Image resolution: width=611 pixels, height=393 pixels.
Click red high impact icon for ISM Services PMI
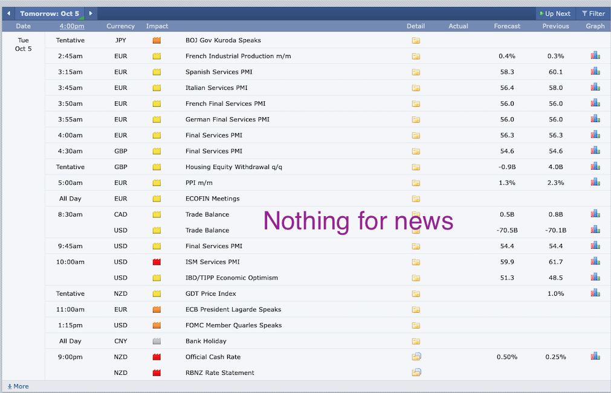157,262
